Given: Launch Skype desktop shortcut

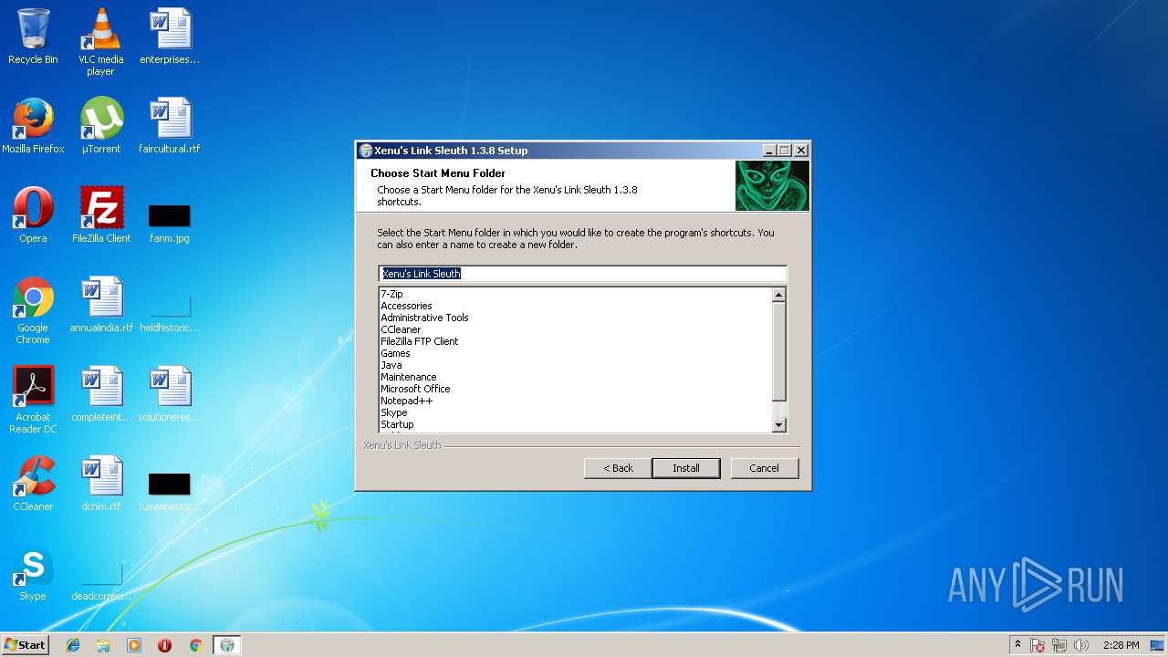Looking at the screenshot, I should coord(33,573).
